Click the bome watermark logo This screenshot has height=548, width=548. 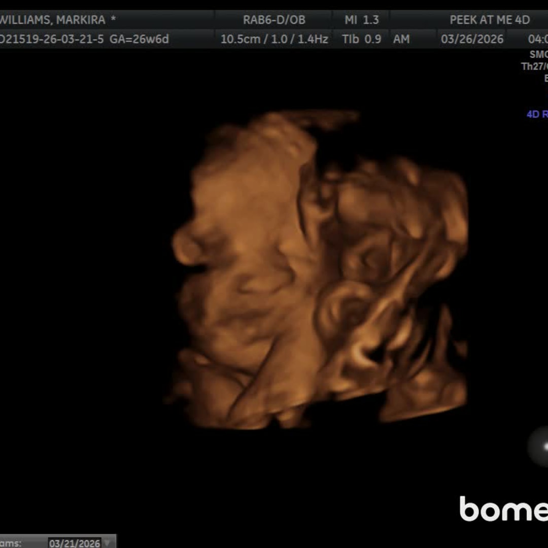[502, 509]
